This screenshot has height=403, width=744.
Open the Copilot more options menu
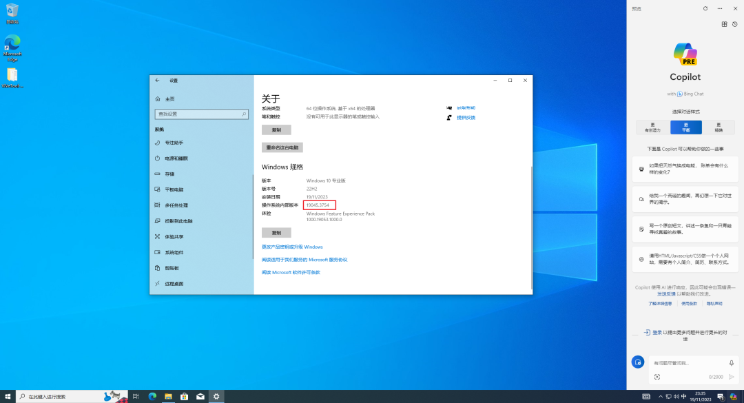[720, 8]
